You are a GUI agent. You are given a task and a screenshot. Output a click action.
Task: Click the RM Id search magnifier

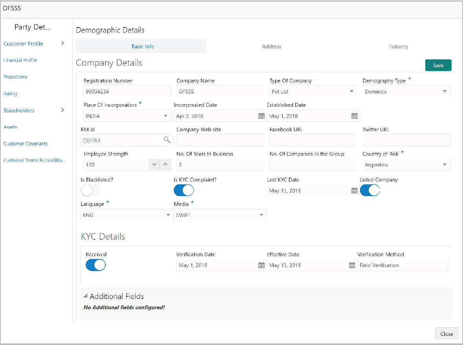tap(167, 140)
